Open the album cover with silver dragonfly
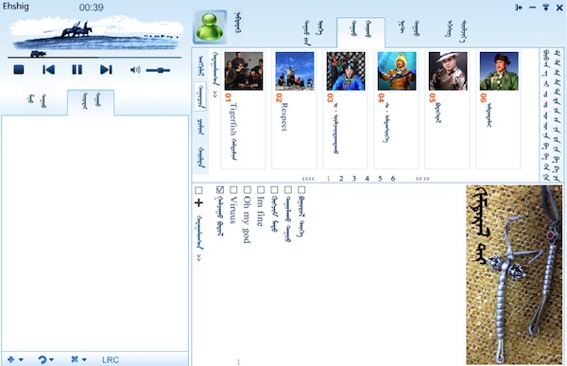The image size is (567, 366). [514, 275]
